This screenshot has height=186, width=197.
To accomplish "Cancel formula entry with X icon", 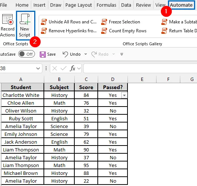I will pyautogui.click(x=55, y=68).
